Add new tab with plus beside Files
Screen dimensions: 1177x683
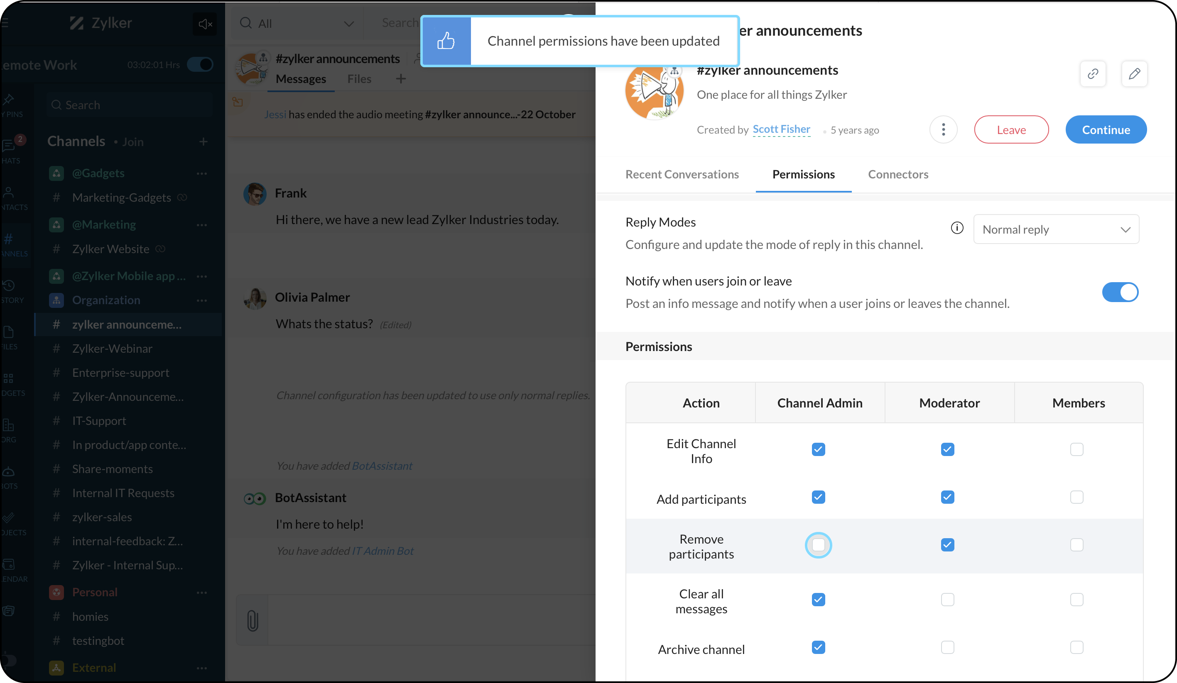tap(401, 79)
